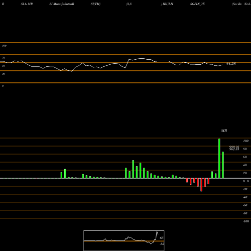
Task: Click the 20 label on the MR axis
Action: pos(245,173)
